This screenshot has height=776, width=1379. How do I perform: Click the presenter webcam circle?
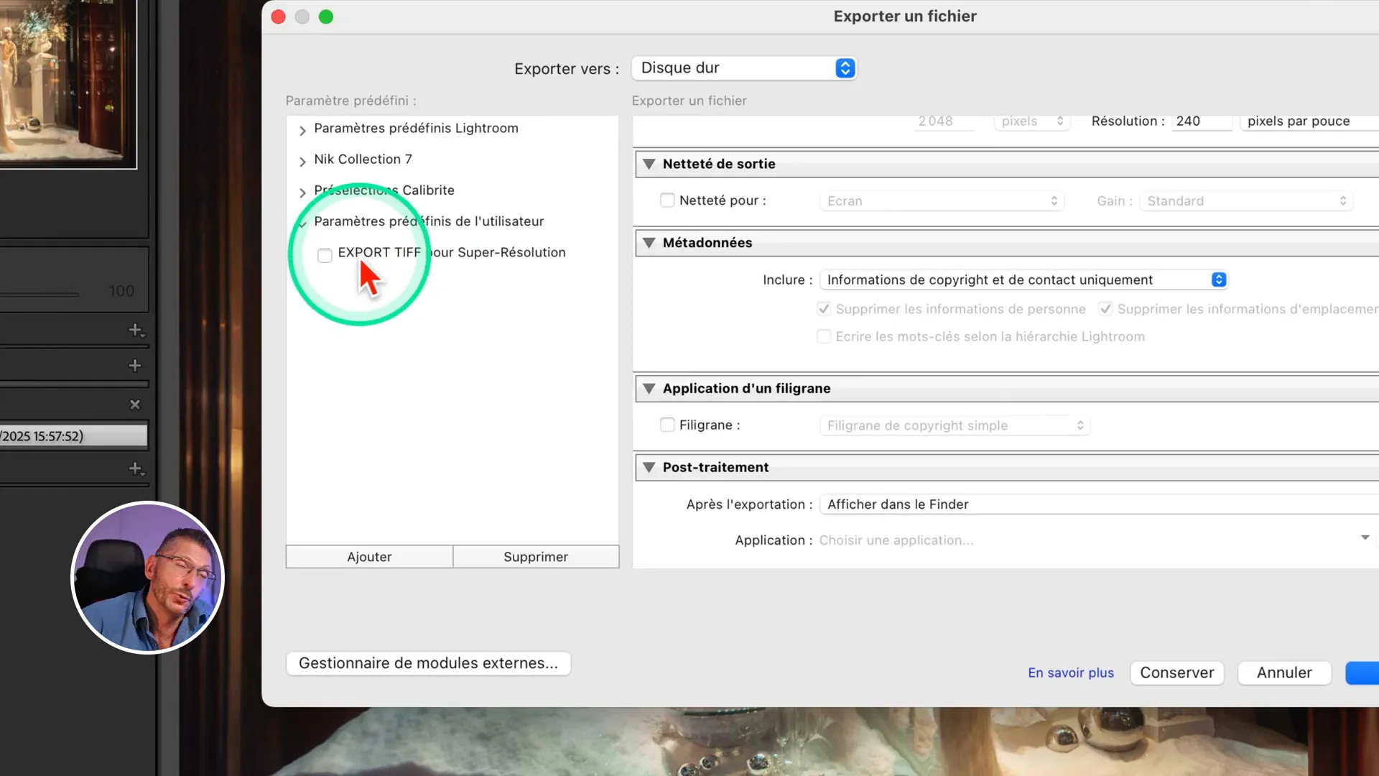[x=148, y=578]
